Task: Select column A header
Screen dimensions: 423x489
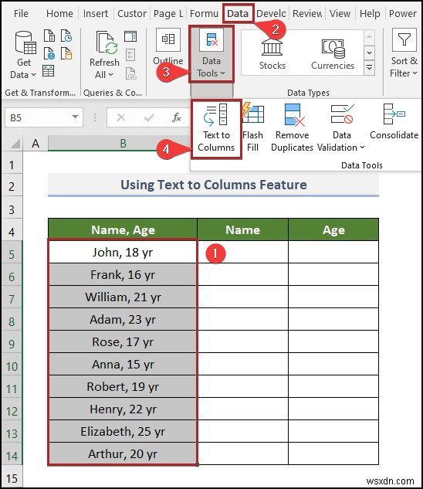Action: click(x=36, y=144)
